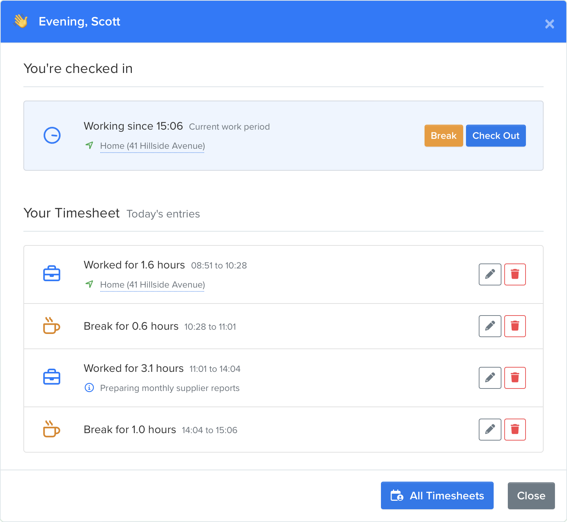Delete the Worked for 1.6 hours entry

pos(515,274)
